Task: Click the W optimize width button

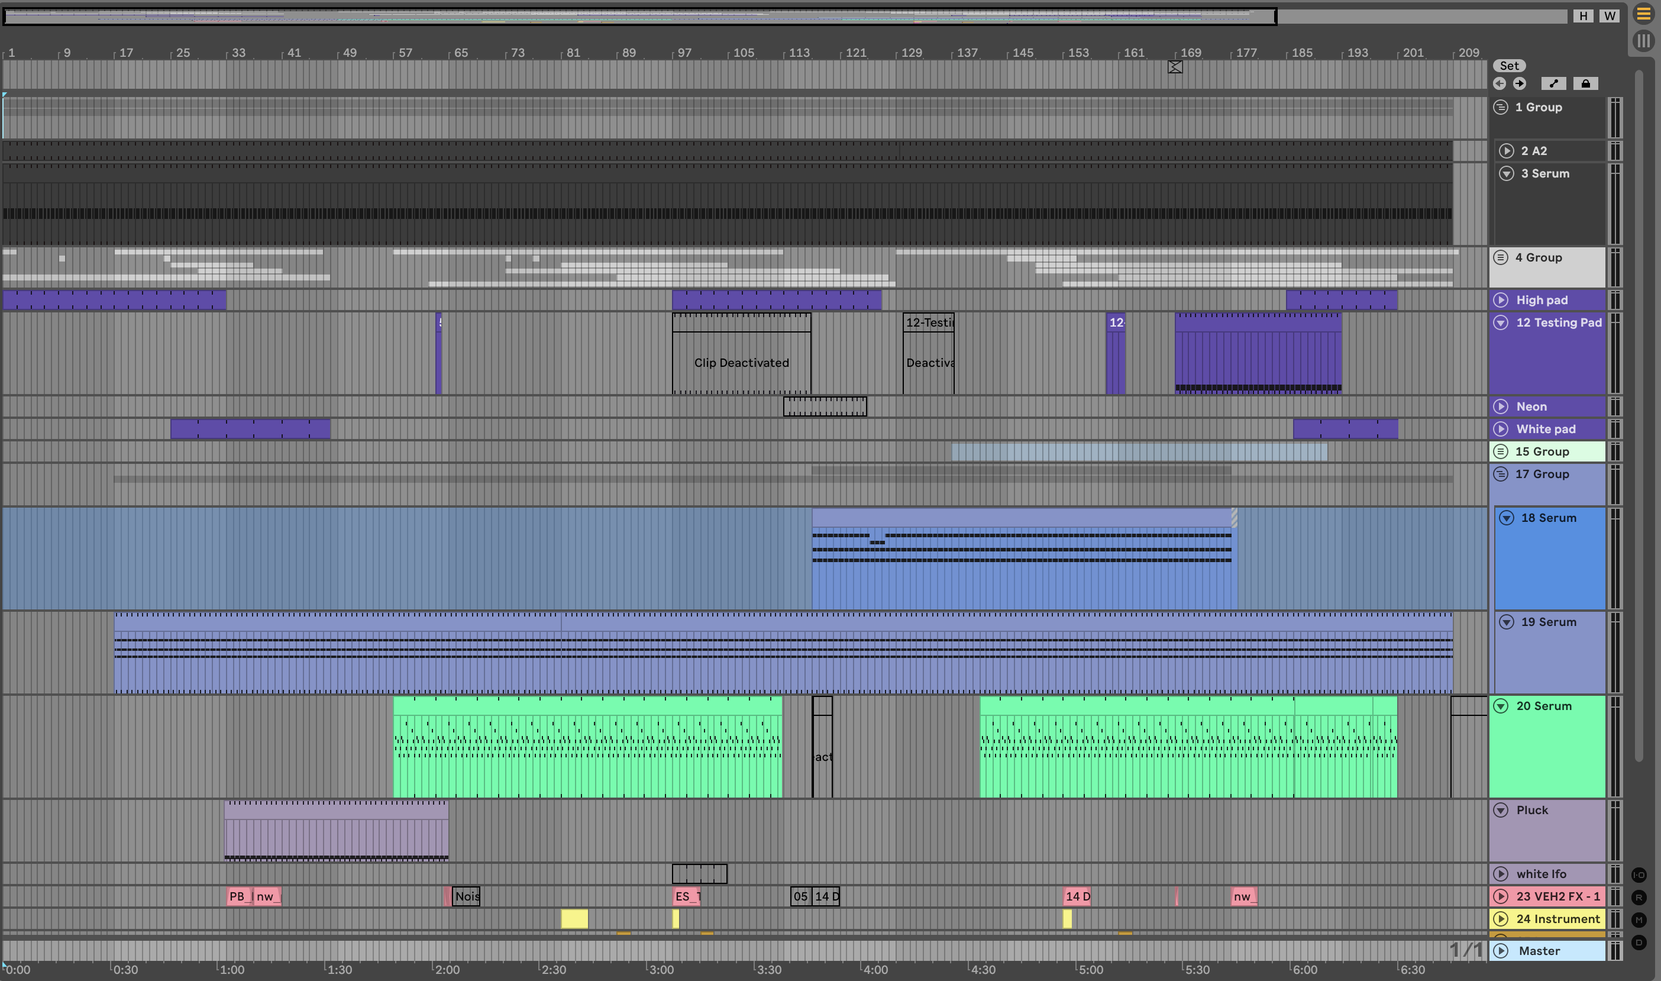Action: click(1610, 16)
